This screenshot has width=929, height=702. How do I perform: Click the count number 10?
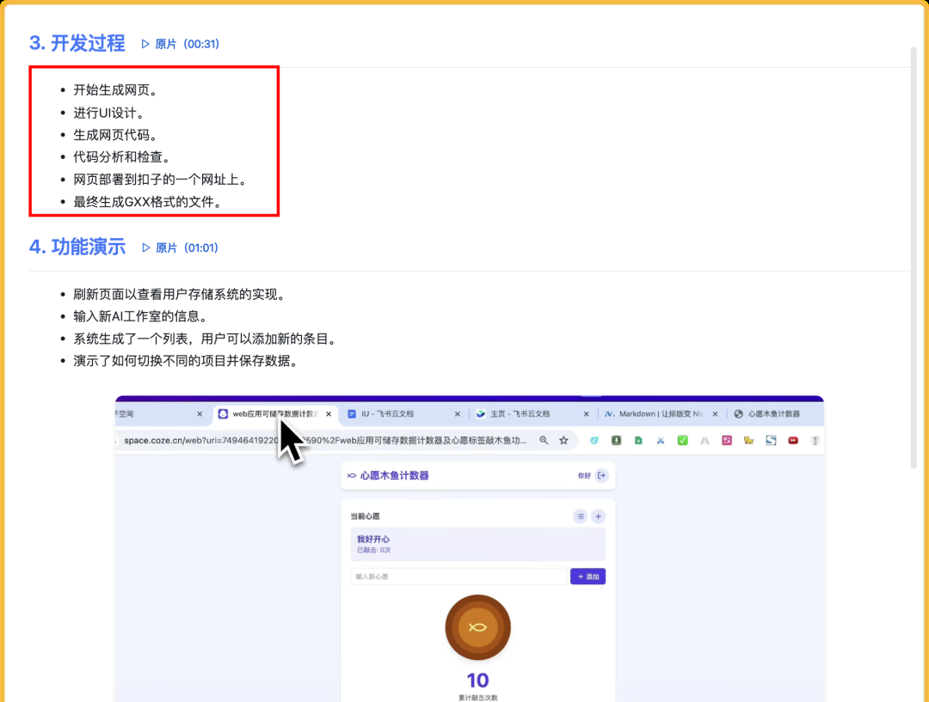click(x=477, y=681)
